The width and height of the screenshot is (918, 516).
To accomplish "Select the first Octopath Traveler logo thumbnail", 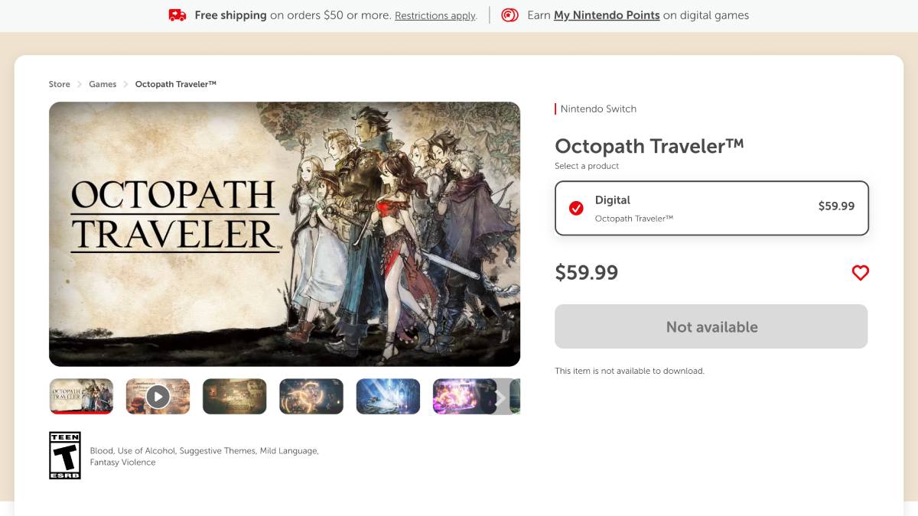I will click(x=81, y=397).
